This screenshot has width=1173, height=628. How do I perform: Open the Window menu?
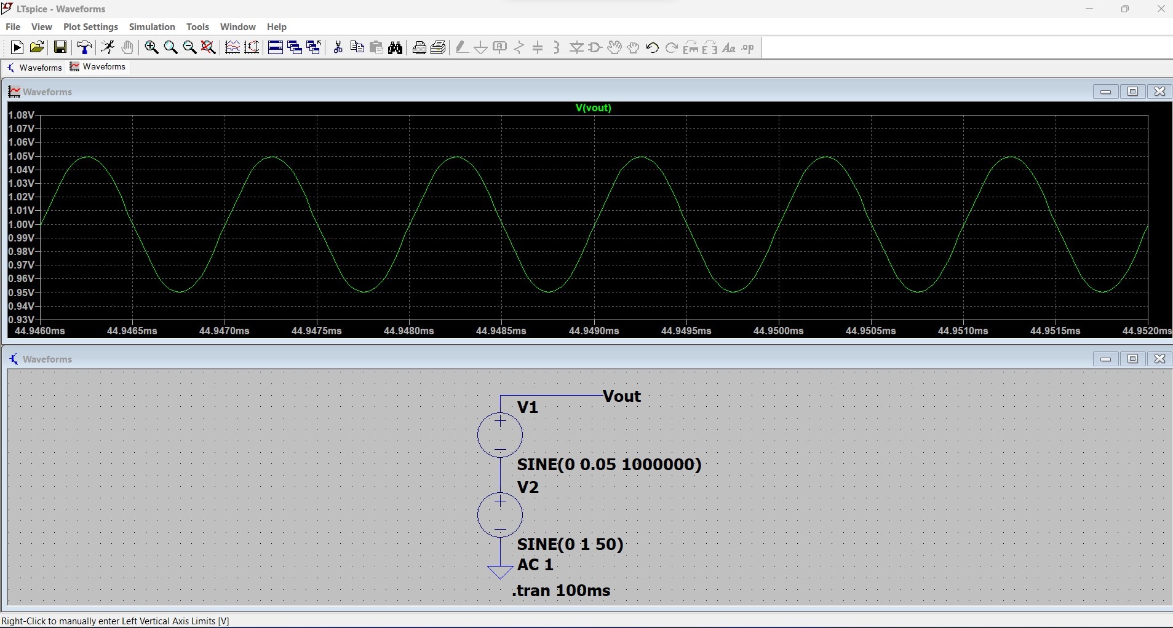click(237, 27)
